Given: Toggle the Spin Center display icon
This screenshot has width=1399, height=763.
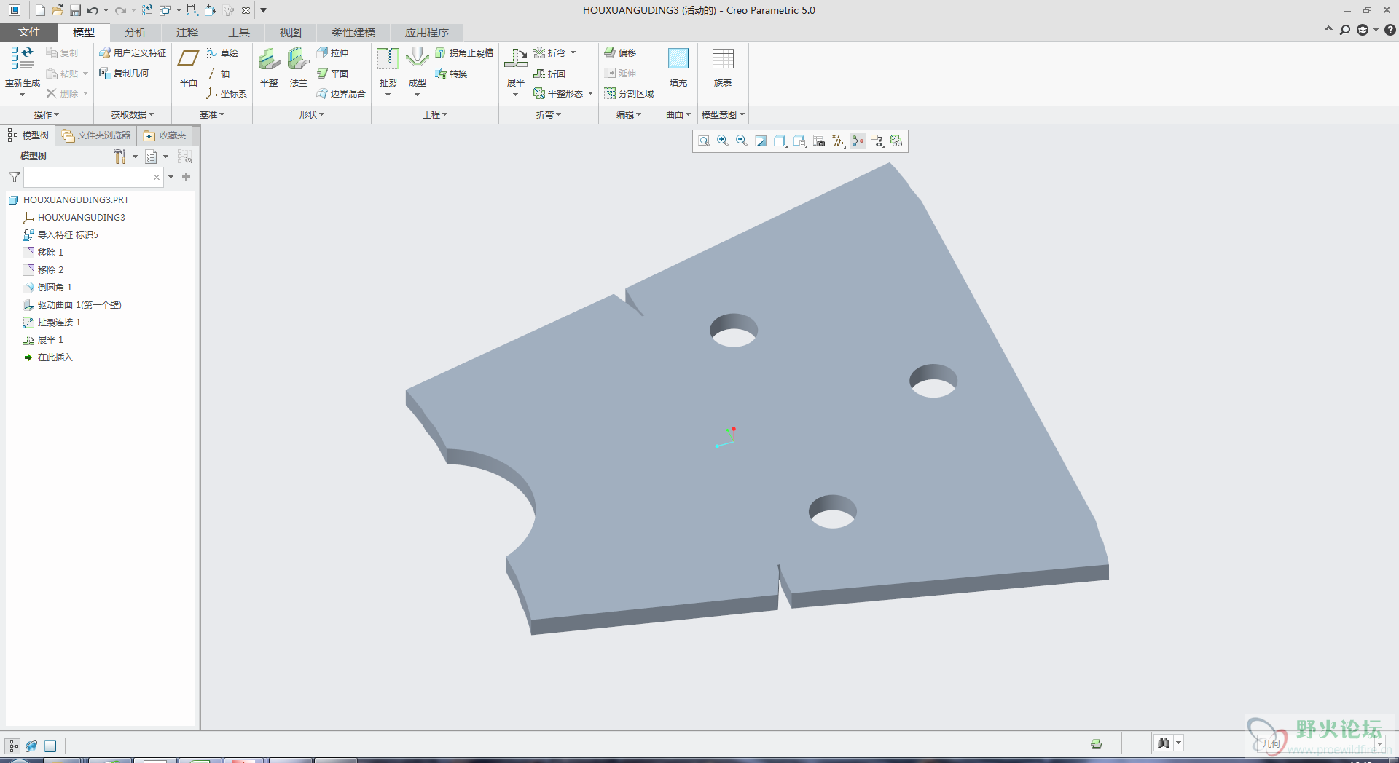Looking at the screenshot, I should point(858,141).
